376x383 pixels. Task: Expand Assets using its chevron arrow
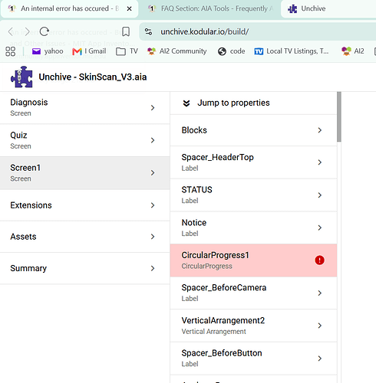tap(153, 237)
